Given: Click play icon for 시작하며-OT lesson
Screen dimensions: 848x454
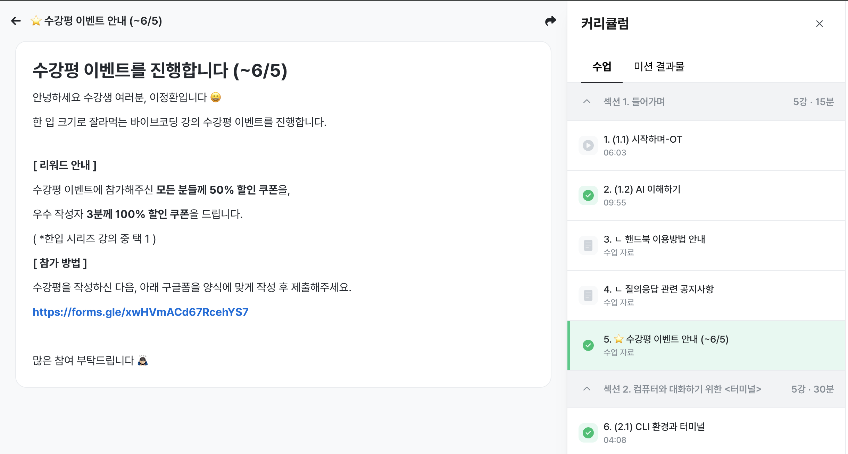Looking at the screenshot, I should [588, 145].
